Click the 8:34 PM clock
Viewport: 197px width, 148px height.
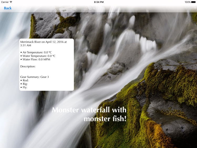(x=99, y=2)
